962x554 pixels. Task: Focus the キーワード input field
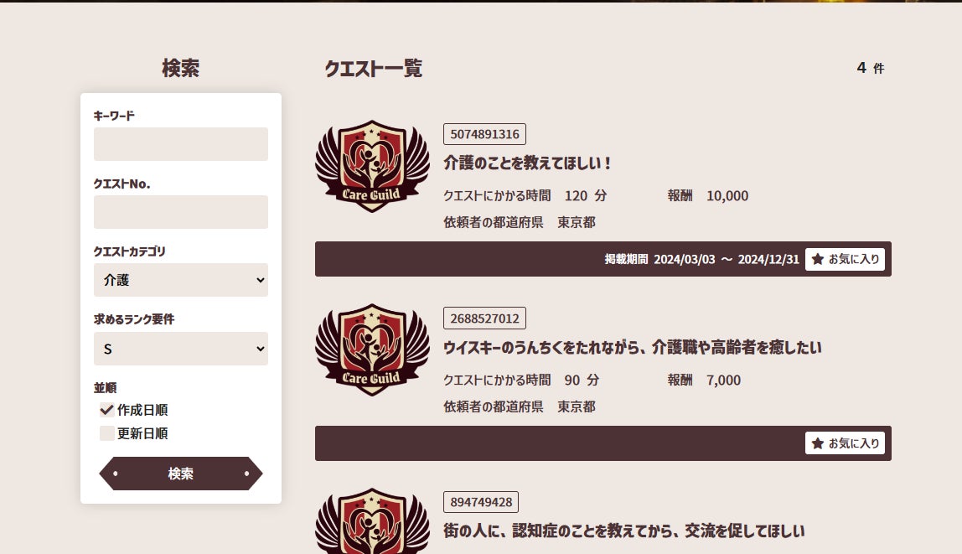pyautogui.click(x=181, y=144)
